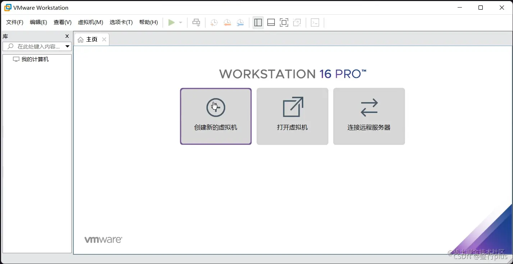This screenshot has height=264, width=513.
Task: Toggle the thumbnail bar visibility
Action: 271,22
